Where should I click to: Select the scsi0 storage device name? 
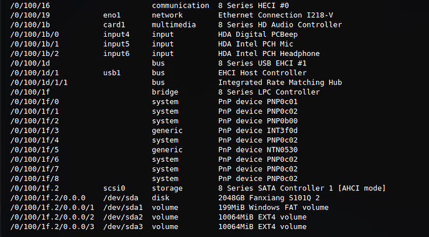[x=114, y=188]
